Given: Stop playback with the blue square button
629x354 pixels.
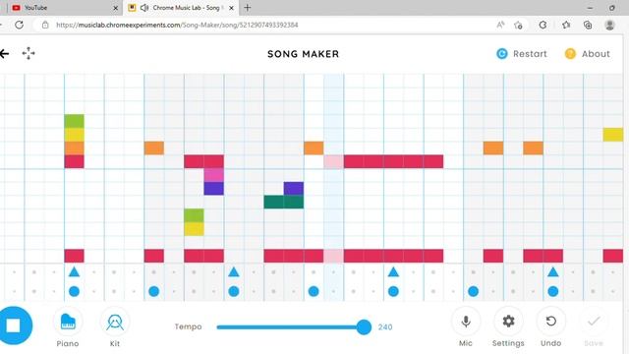Looking at the screenshot, I should pyautogui.click(x=14, y=325).
